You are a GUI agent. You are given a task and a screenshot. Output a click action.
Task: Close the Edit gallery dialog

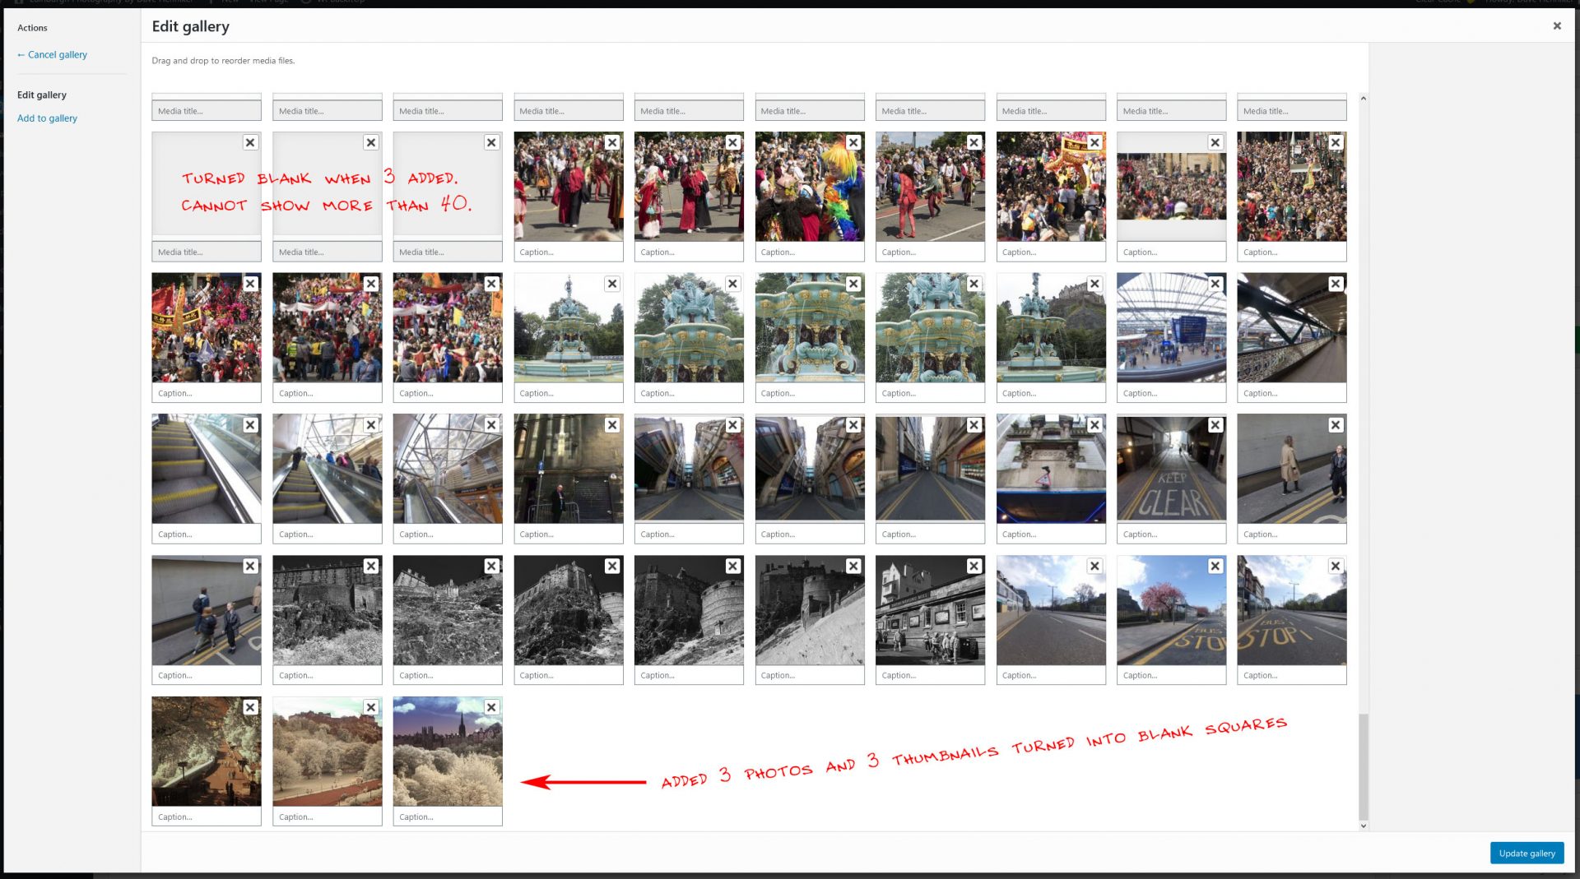click(1556, 26)
